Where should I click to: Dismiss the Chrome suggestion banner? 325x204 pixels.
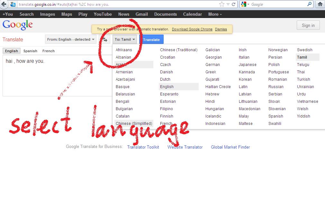pos(221,29)
